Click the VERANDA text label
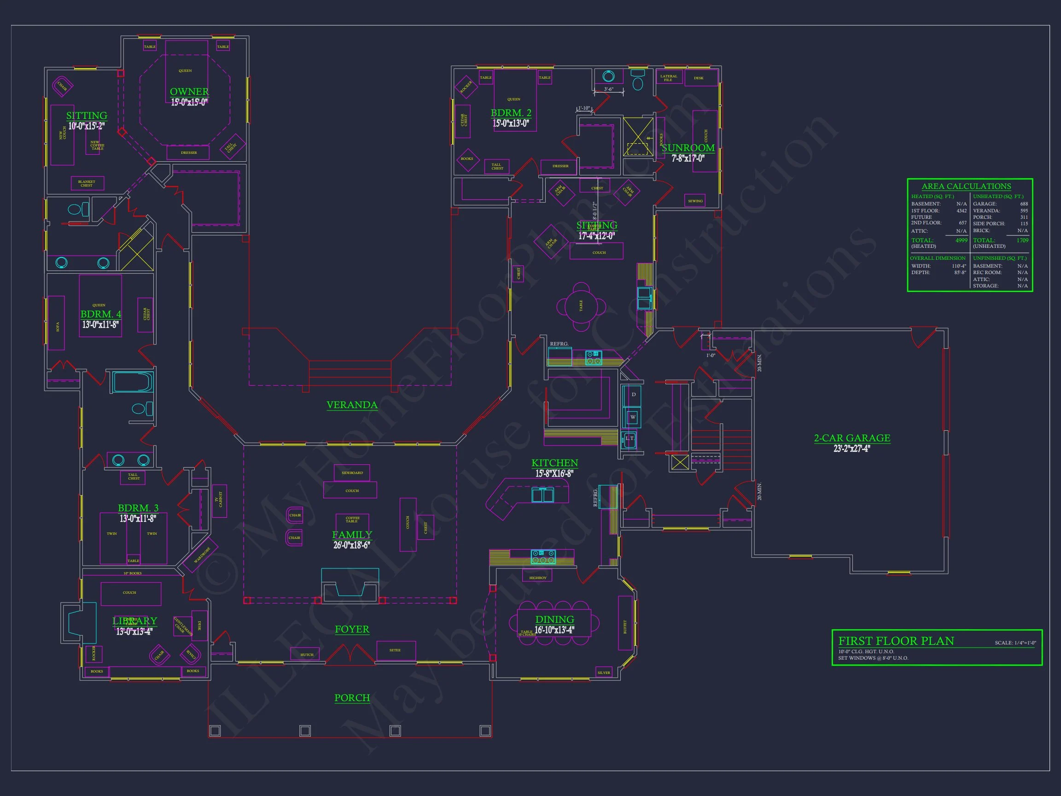Viewport: 1061px width, 796px height. [351, 405]
